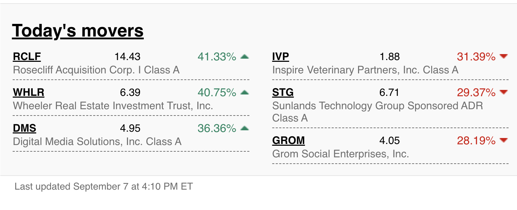Click the green up arrow beside RCLF

(245, 57)
